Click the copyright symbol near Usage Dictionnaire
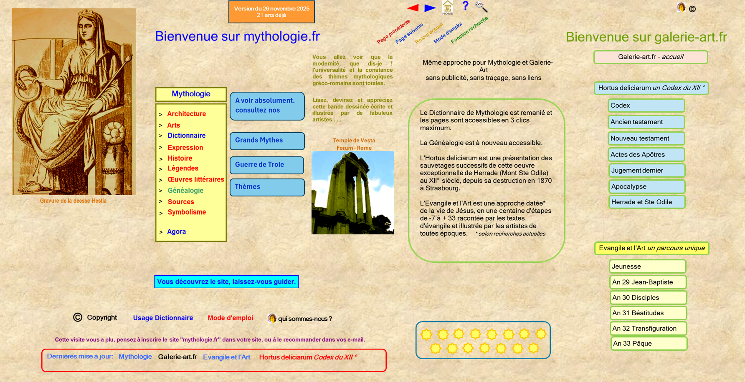 (x=77, y=317)
